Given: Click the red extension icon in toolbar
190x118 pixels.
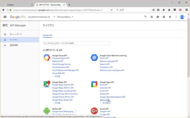Looking at the screenshot, I should pos(180,10).
